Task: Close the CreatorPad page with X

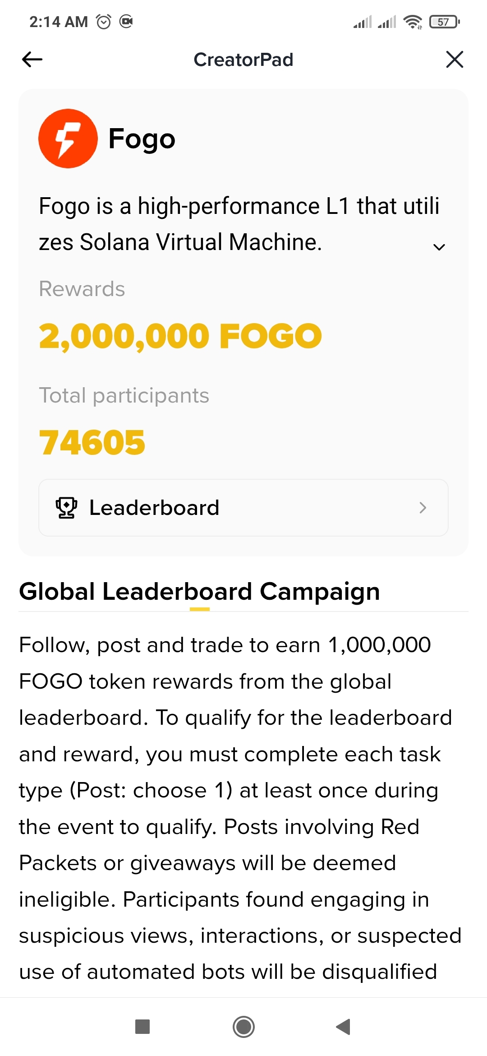Action: pyautogui.click(x=455, y=59)
